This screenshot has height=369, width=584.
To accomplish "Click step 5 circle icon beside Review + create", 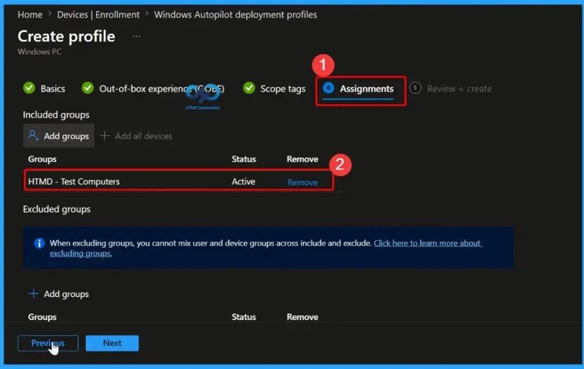I will point(415,88).
